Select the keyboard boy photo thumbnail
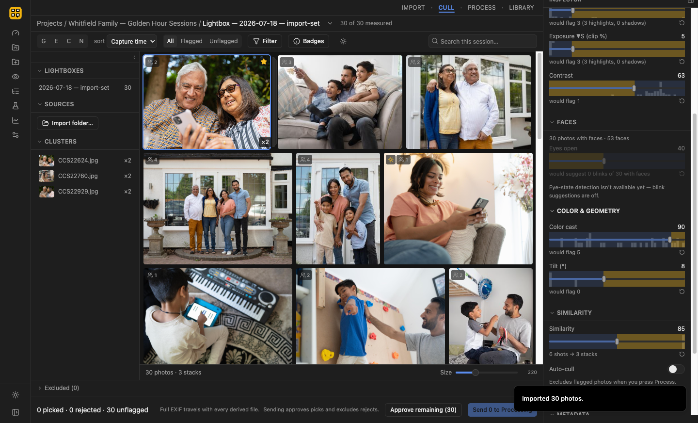Image resolution: width=698 pixels, height=423 pixels. tap(218, 316)
